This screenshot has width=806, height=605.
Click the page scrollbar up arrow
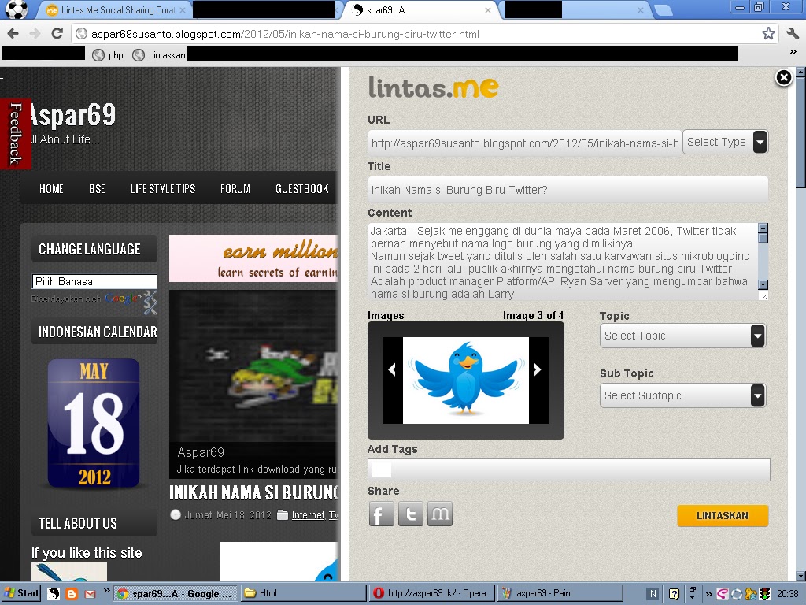click(800, 72)
